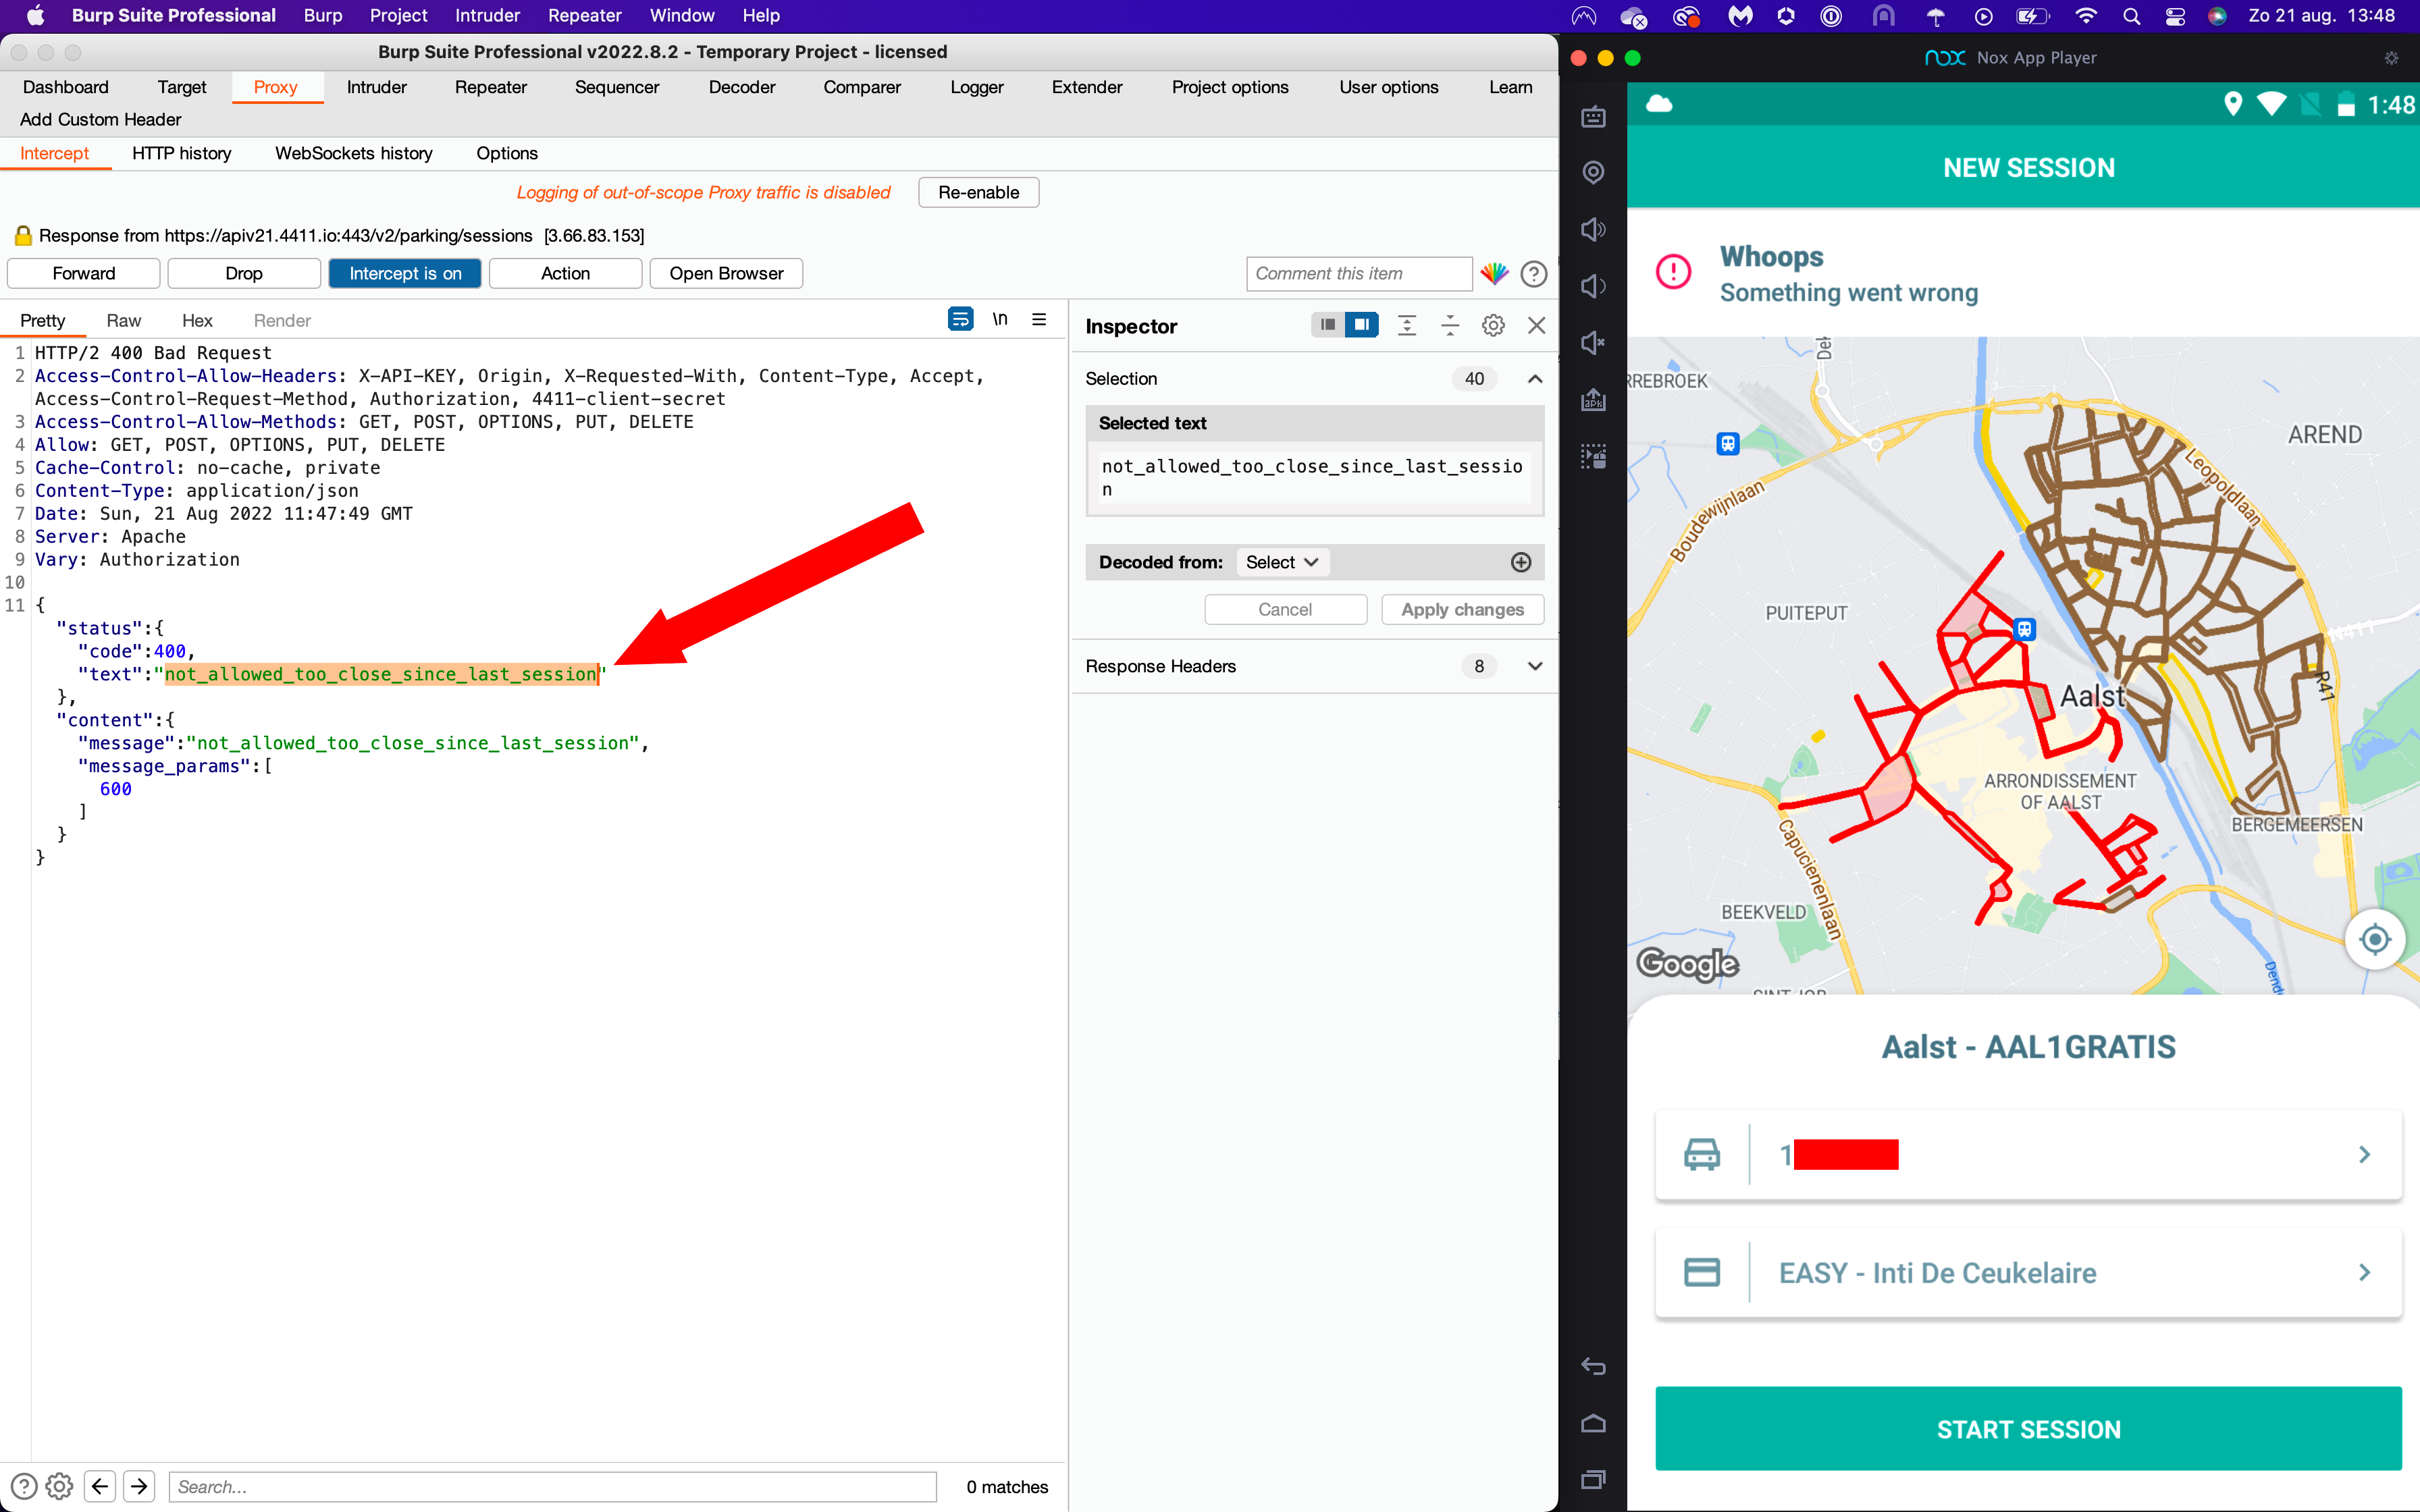Open the Add Custom Header extension tab
This screenshot has width=2420, height=1512.
point(100,119)
